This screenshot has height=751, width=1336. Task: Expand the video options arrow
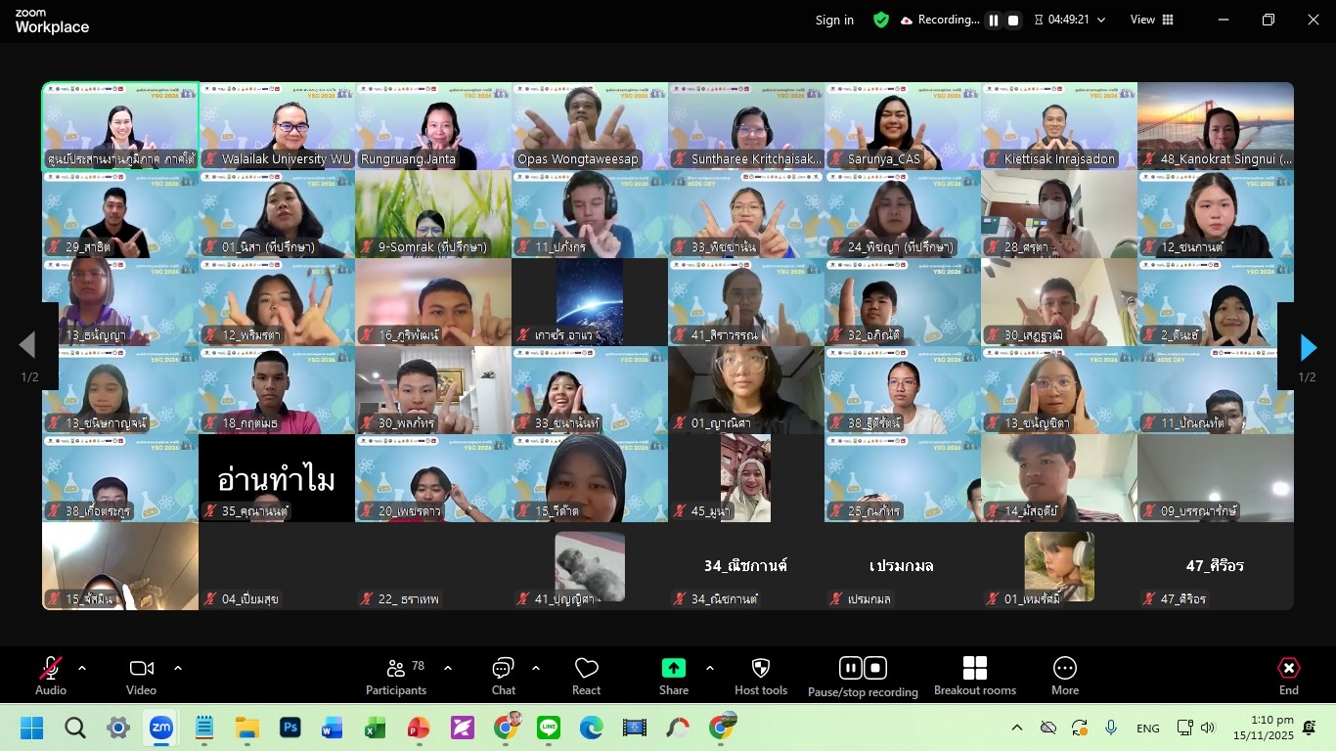(x=178, y=669)
